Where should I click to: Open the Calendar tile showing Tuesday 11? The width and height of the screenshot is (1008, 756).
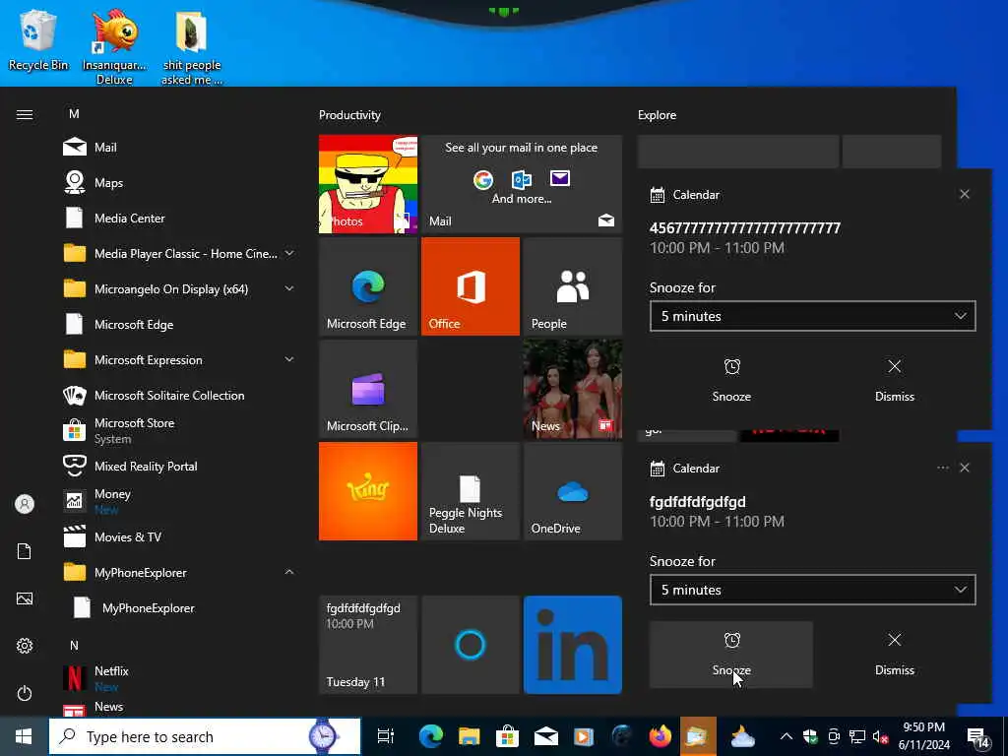(368, 645)
